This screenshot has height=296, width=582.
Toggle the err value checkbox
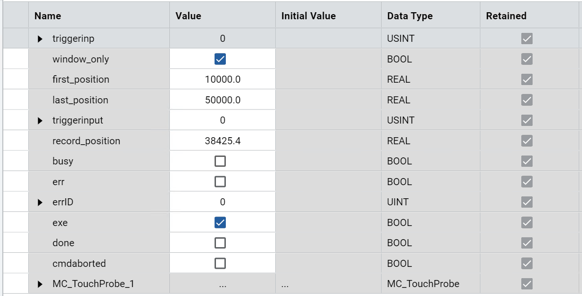pos(220,182)
